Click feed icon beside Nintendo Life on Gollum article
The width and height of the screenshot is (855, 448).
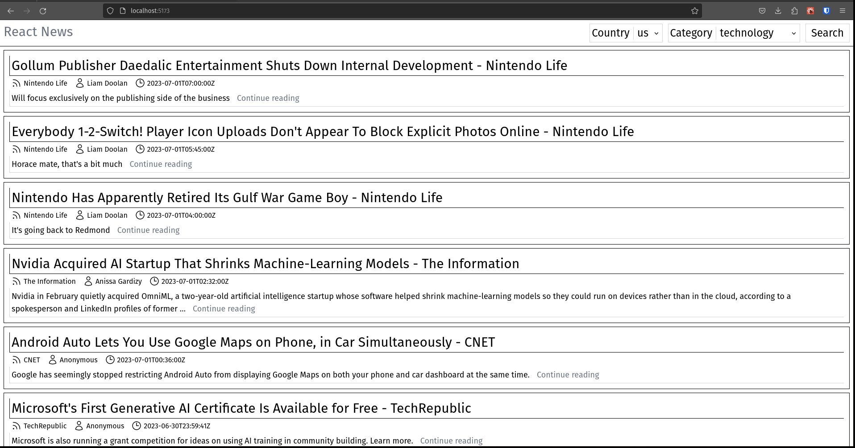[x=17, y=83]
